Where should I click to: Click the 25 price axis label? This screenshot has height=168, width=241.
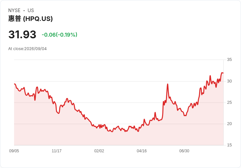point(229,103)
